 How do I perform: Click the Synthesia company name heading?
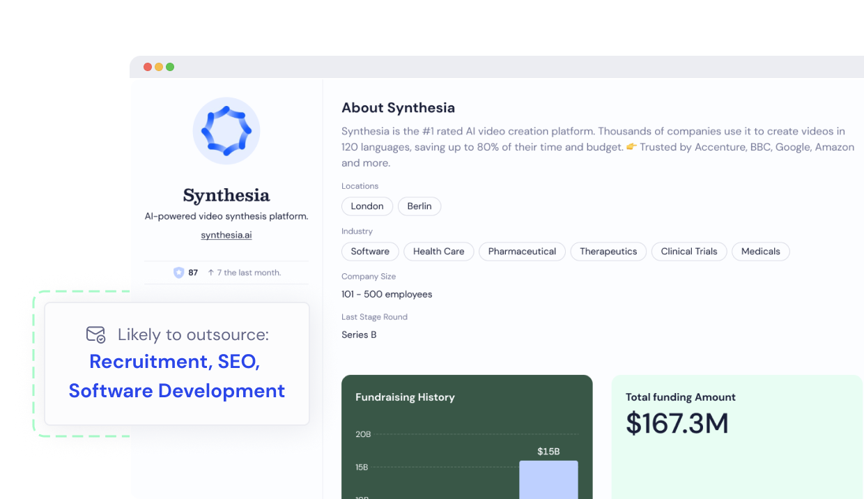[x=226, y=195]
